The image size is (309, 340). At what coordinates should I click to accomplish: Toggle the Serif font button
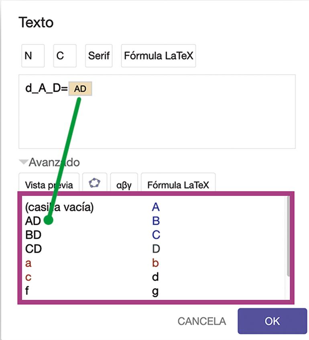(x=99, y=56)
